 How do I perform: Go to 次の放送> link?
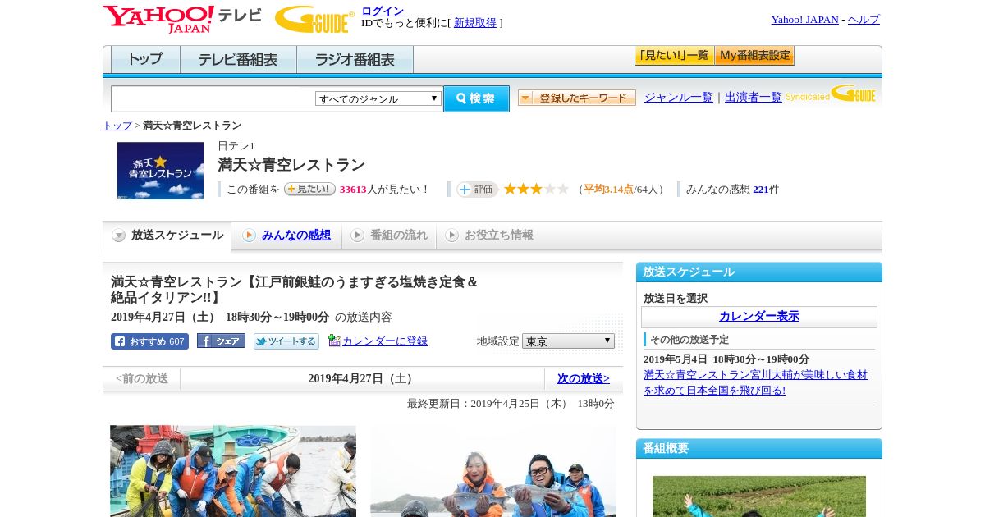[x=584, y=379]
